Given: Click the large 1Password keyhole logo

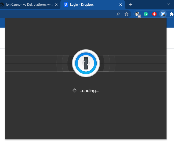Looking at the screenshot, I should click(86, 63).
